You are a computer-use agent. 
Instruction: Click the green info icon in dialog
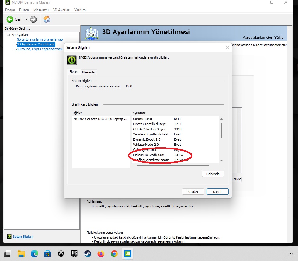72,60
